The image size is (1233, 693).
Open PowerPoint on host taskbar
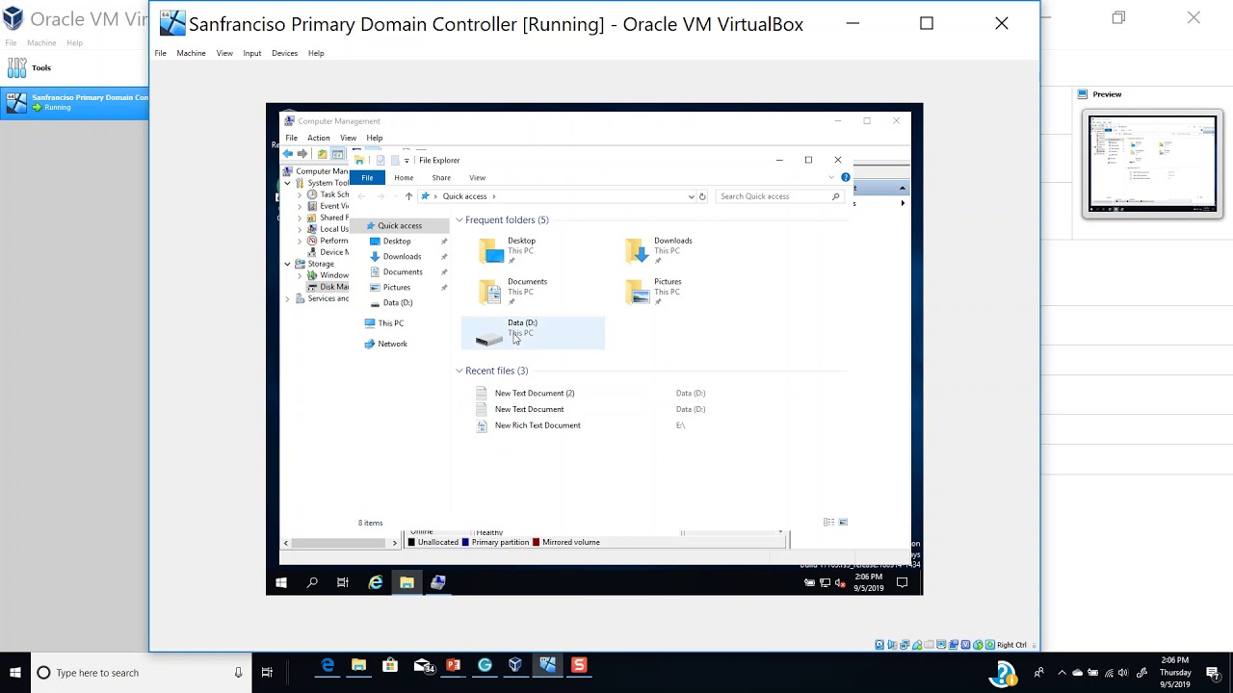point(453,666)
